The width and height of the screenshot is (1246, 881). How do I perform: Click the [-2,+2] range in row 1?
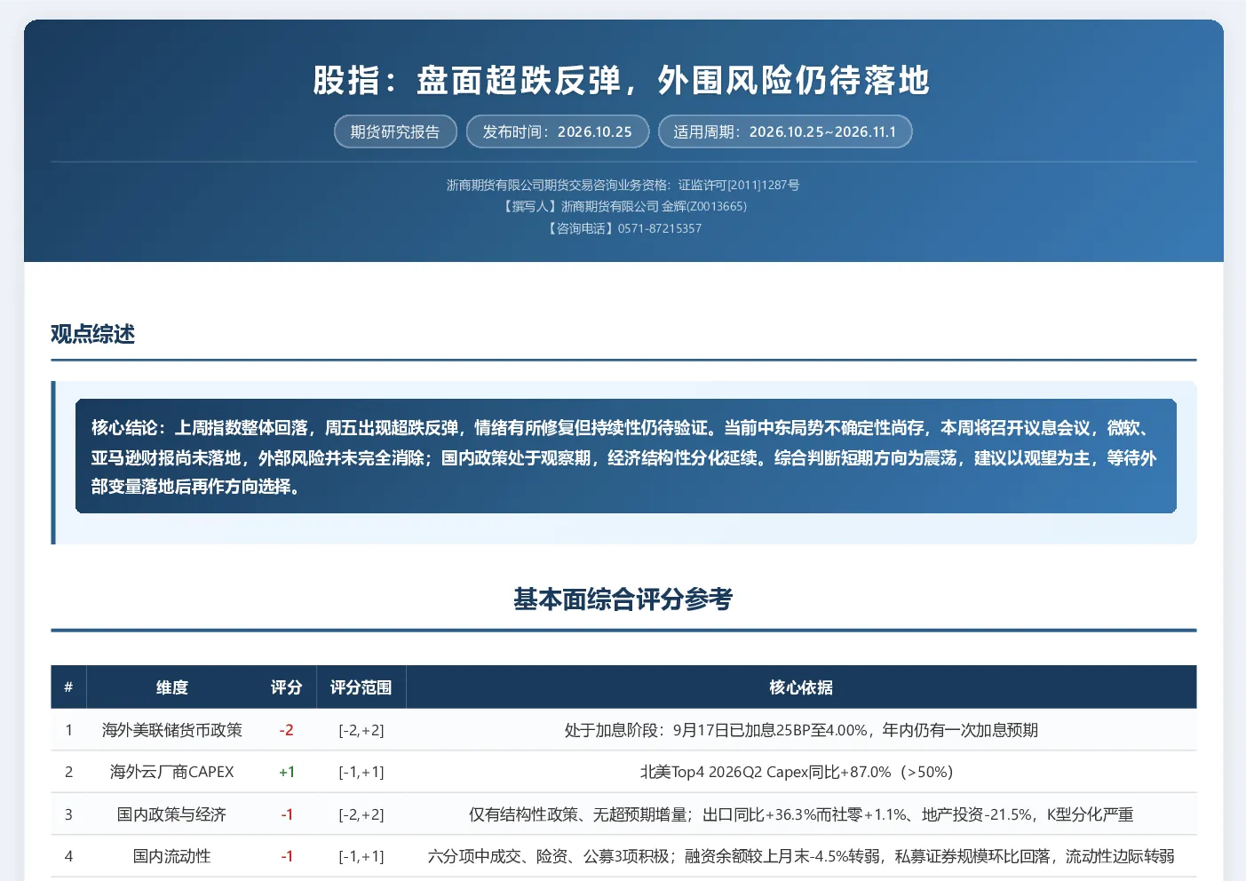pos(361,730)
